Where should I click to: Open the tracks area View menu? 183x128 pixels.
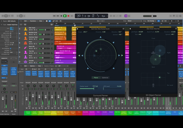41,21
